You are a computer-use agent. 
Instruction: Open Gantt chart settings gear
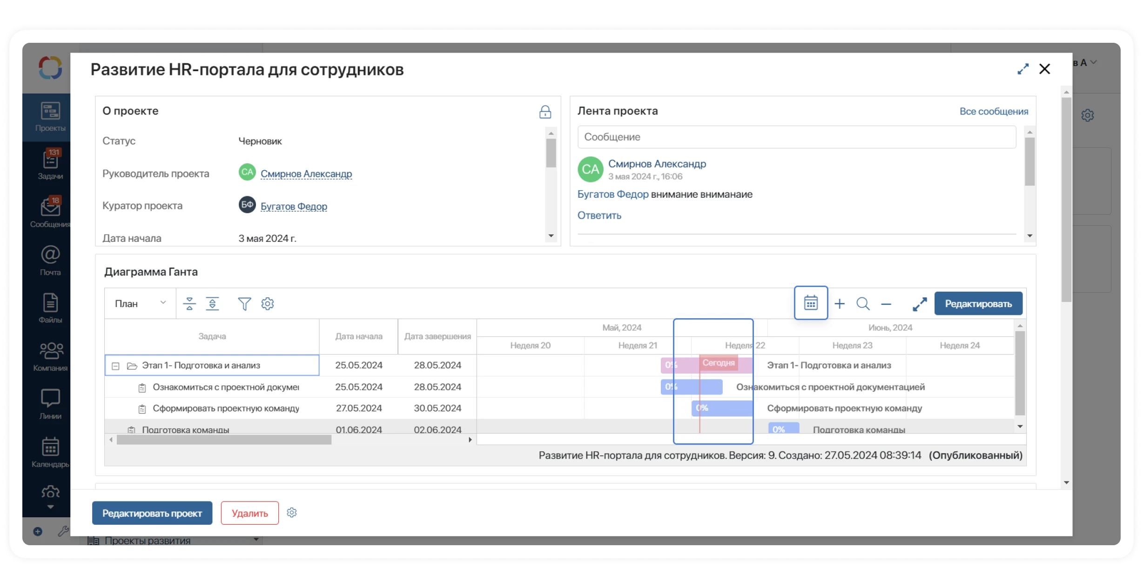pyautogui.click(x=268, y=304)
